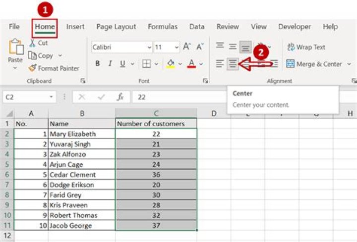Screen dimensions: 357x242
Task: Select the 'Number of customers' cell
Action: tap(156, 124)
